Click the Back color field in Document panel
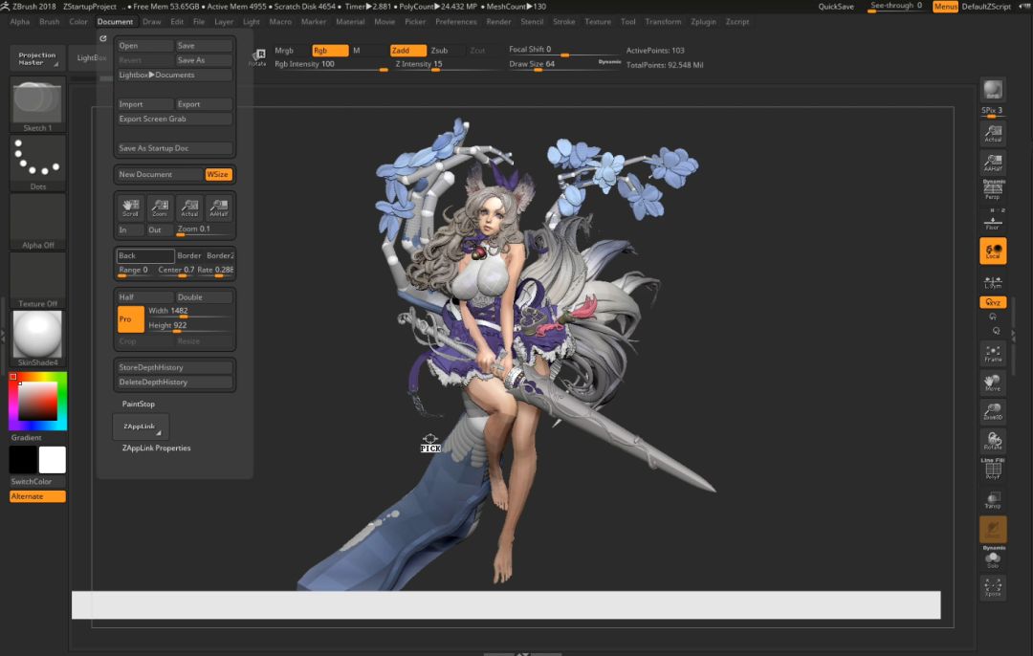 (x=145, y=255)
